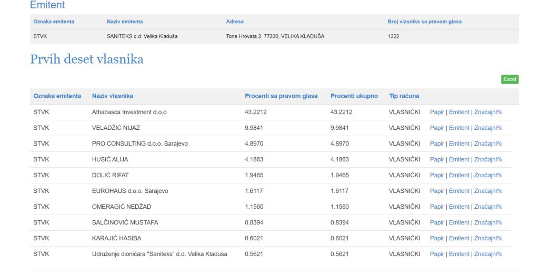Click the Tip računa column header
This screenshot has height=276, width=539.
[404, 96]
